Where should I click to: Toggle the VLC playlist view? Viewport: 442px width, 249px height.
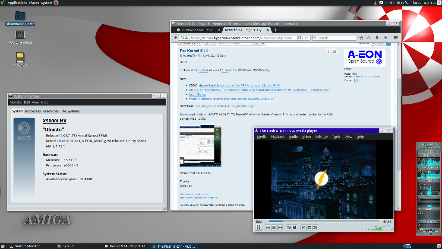(x=303, y=227)
